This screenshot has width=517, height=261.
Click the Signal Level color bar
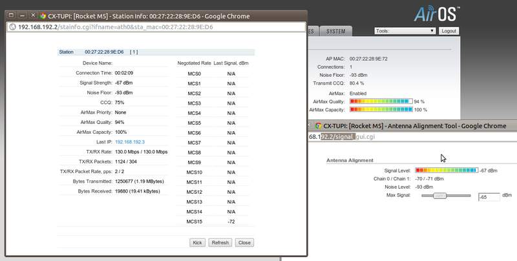[x=447, y=171]
